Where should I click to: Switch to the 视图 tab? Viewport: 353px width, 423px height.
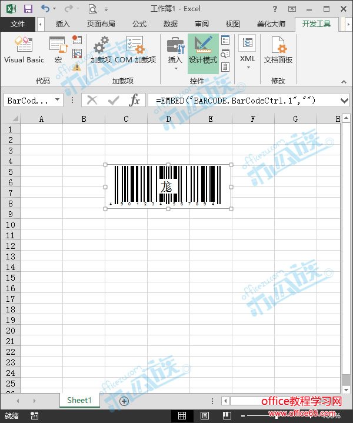[x=232, y=24]
